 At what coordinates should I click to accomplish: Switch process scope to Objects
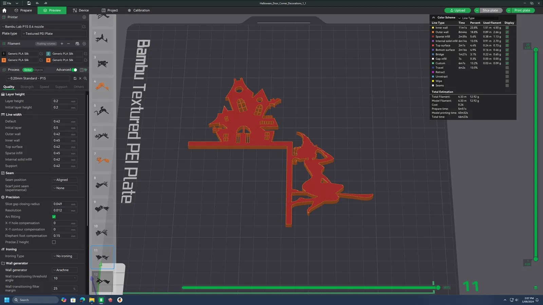click(x=38, y=70)
